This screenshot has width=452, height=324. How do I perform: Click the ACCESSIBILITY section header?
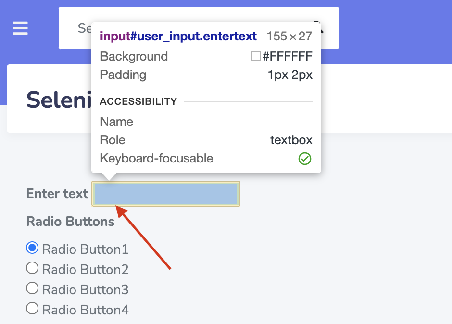[138, 101]
